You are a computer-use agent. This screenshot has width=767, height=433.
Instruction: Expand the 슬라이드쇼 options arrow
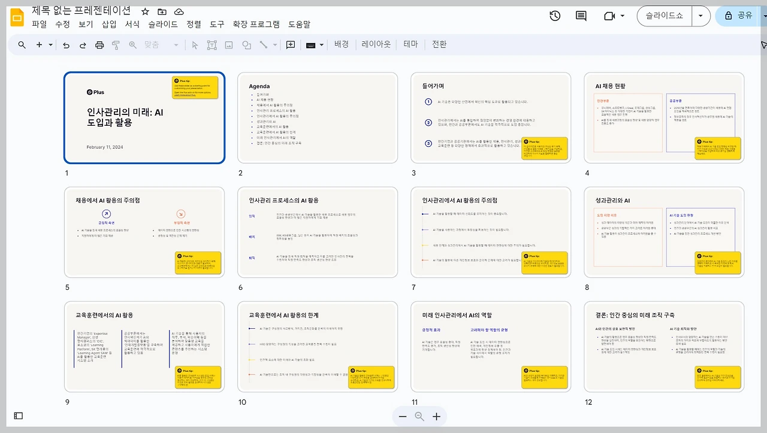(x=700, y=16)
